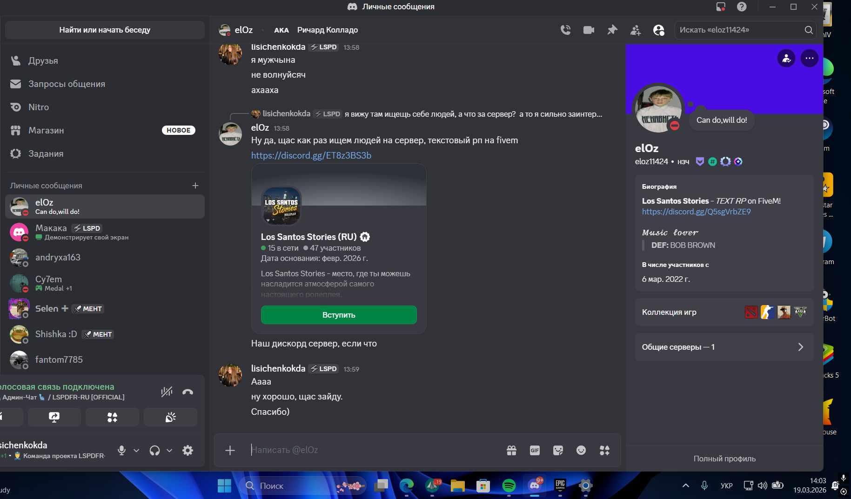Screen dimensions: 851x499
Task: Open the emoji picker
Action: click(x=581, y=450)
